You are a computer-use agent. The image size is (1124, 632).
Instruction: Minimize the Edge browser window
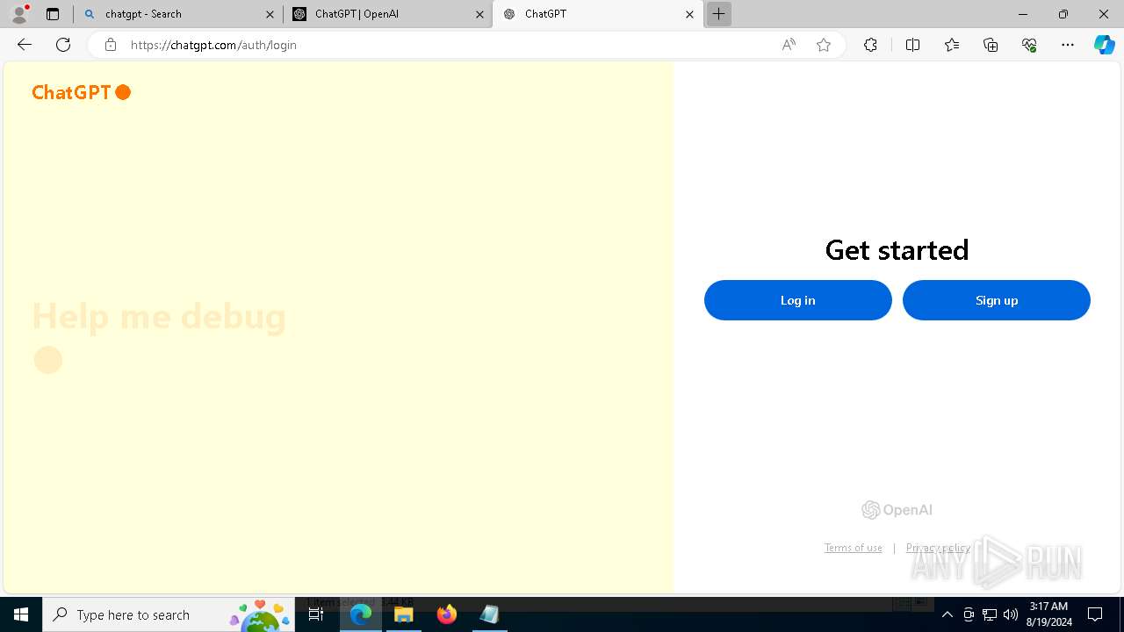point(1022,14)
